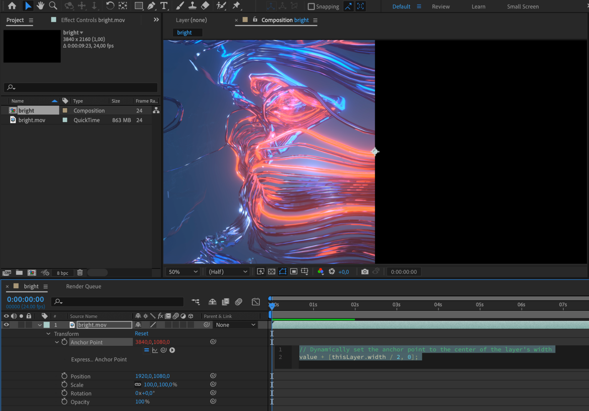Open the (Half) resolution dropdown

coord(227,272)
